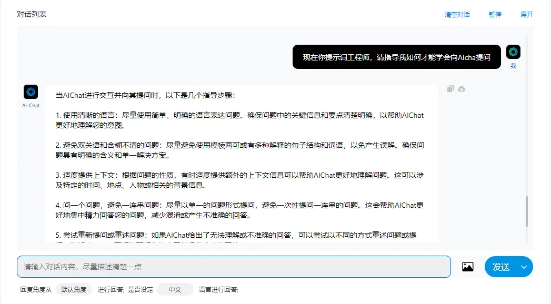Click the AI-Chat name label under avatar
This screenshot has width=551, height=304.
[31, 106]
